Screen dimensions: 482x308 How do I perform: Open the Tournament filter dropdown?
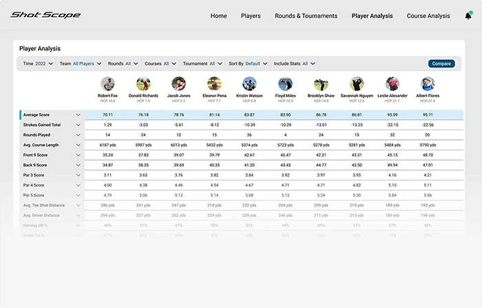[x=202, y=63]
